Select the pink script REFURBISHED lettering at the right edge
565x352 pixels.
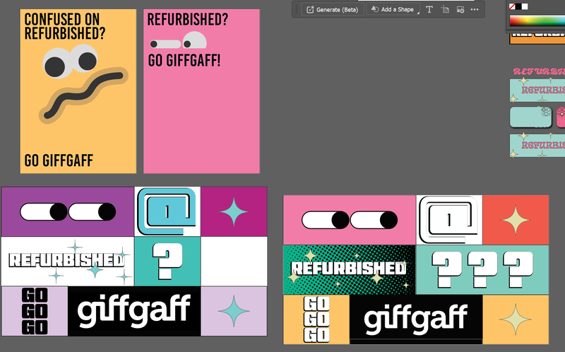[539, 71]
